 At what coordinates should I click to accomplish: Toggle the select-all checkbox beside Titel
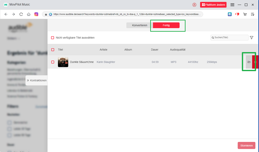(x=53, y=50)
